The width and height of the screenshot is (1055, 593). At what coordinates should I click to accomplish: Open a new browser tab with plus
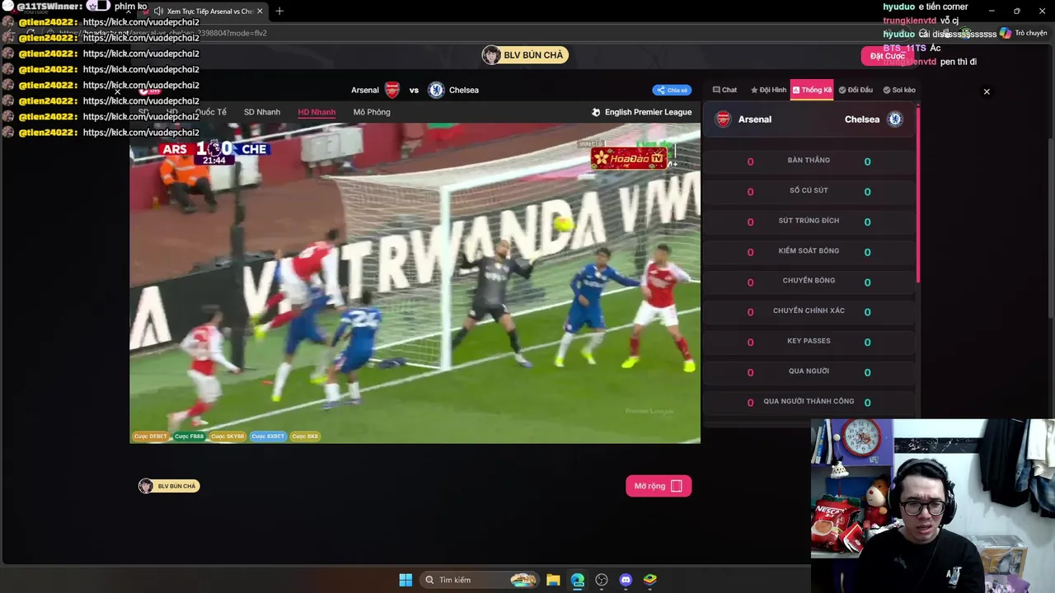click(279, 12)
